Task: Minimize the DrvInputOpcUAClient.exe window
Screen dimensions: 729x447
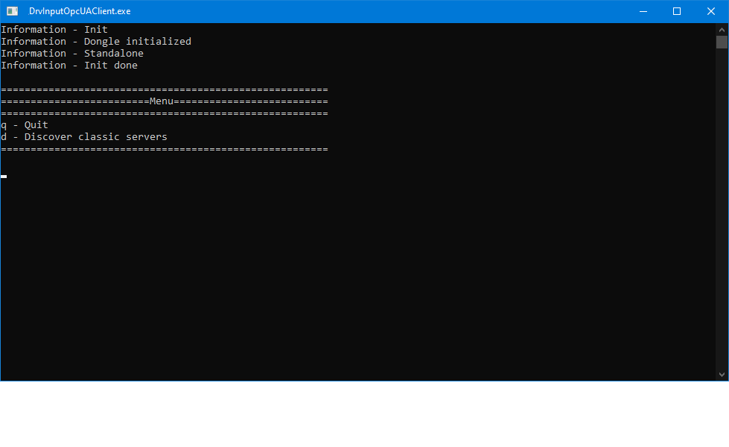Action: pyautogui.click(x=643, y=11)
